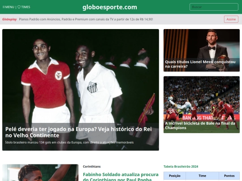Screen dimensions: 242x181
Task: Open headline about Pelé playing in Europe
Action: coord(78,132)
